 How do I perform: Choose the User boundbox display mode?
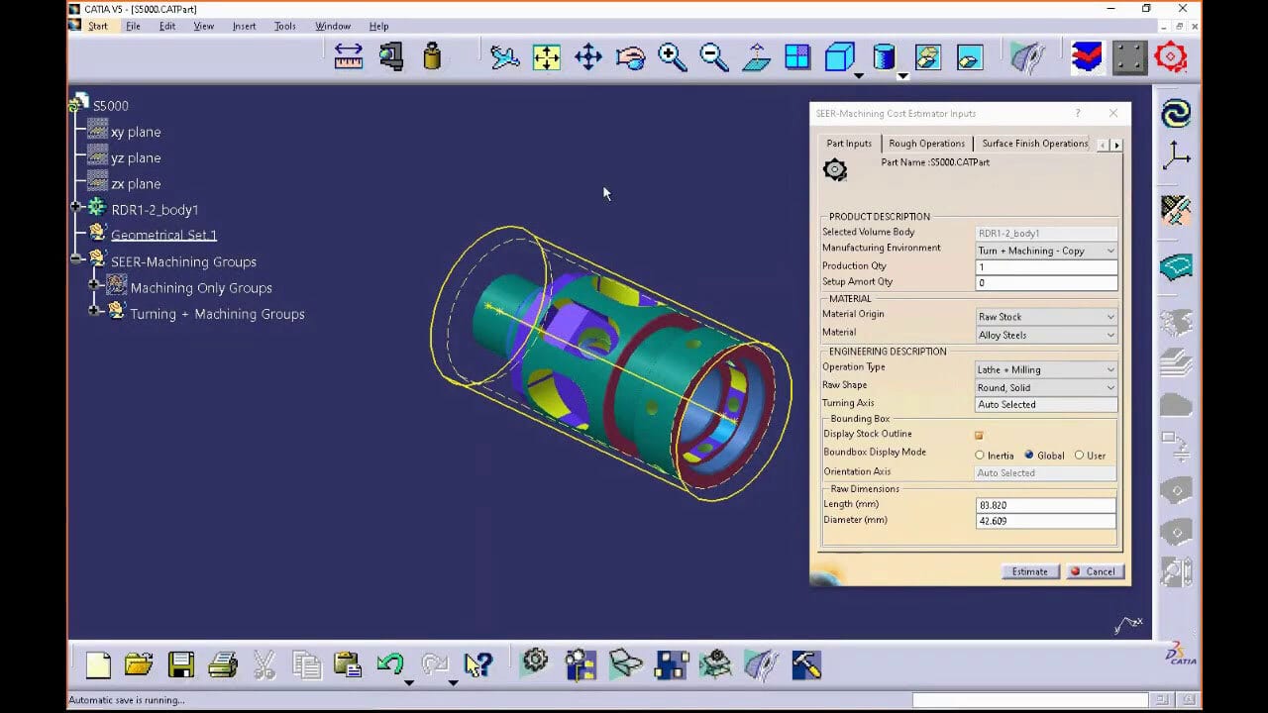(x=1079, y=456)
